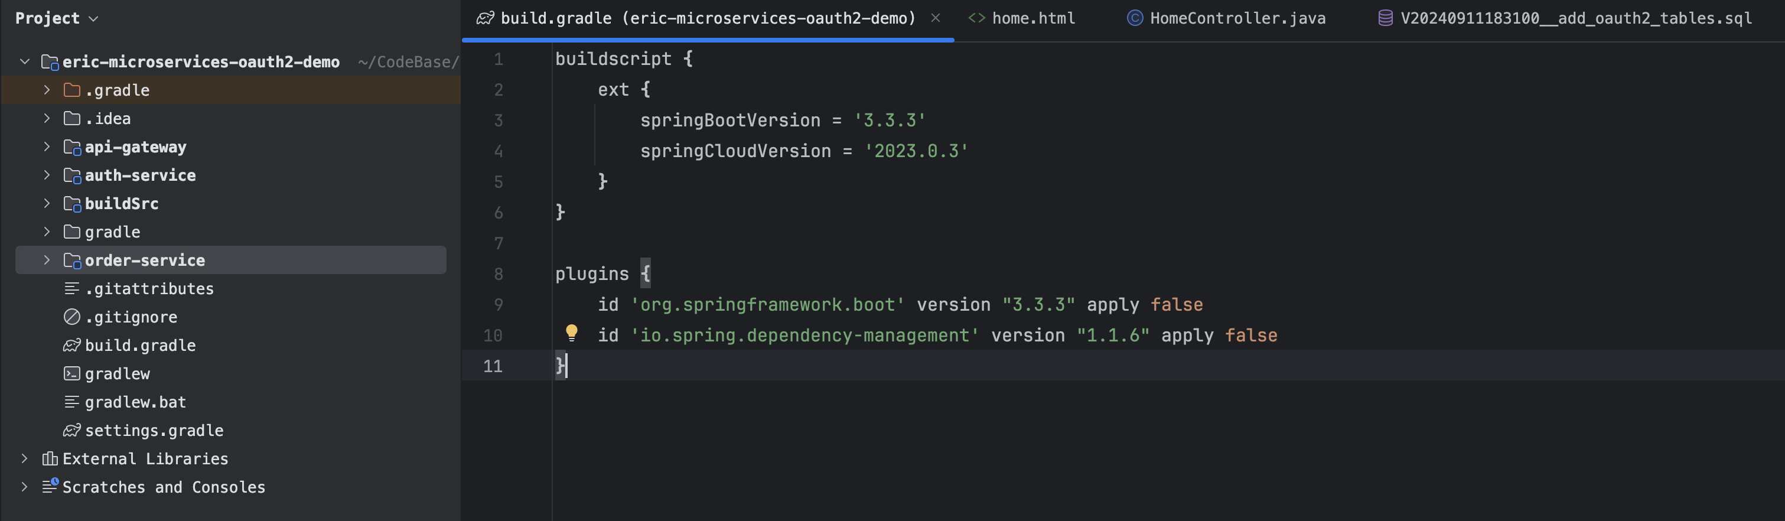Click the build.gradle elephant icon in tree
This screenshot has width=1785, height=521.
[72, 345]
